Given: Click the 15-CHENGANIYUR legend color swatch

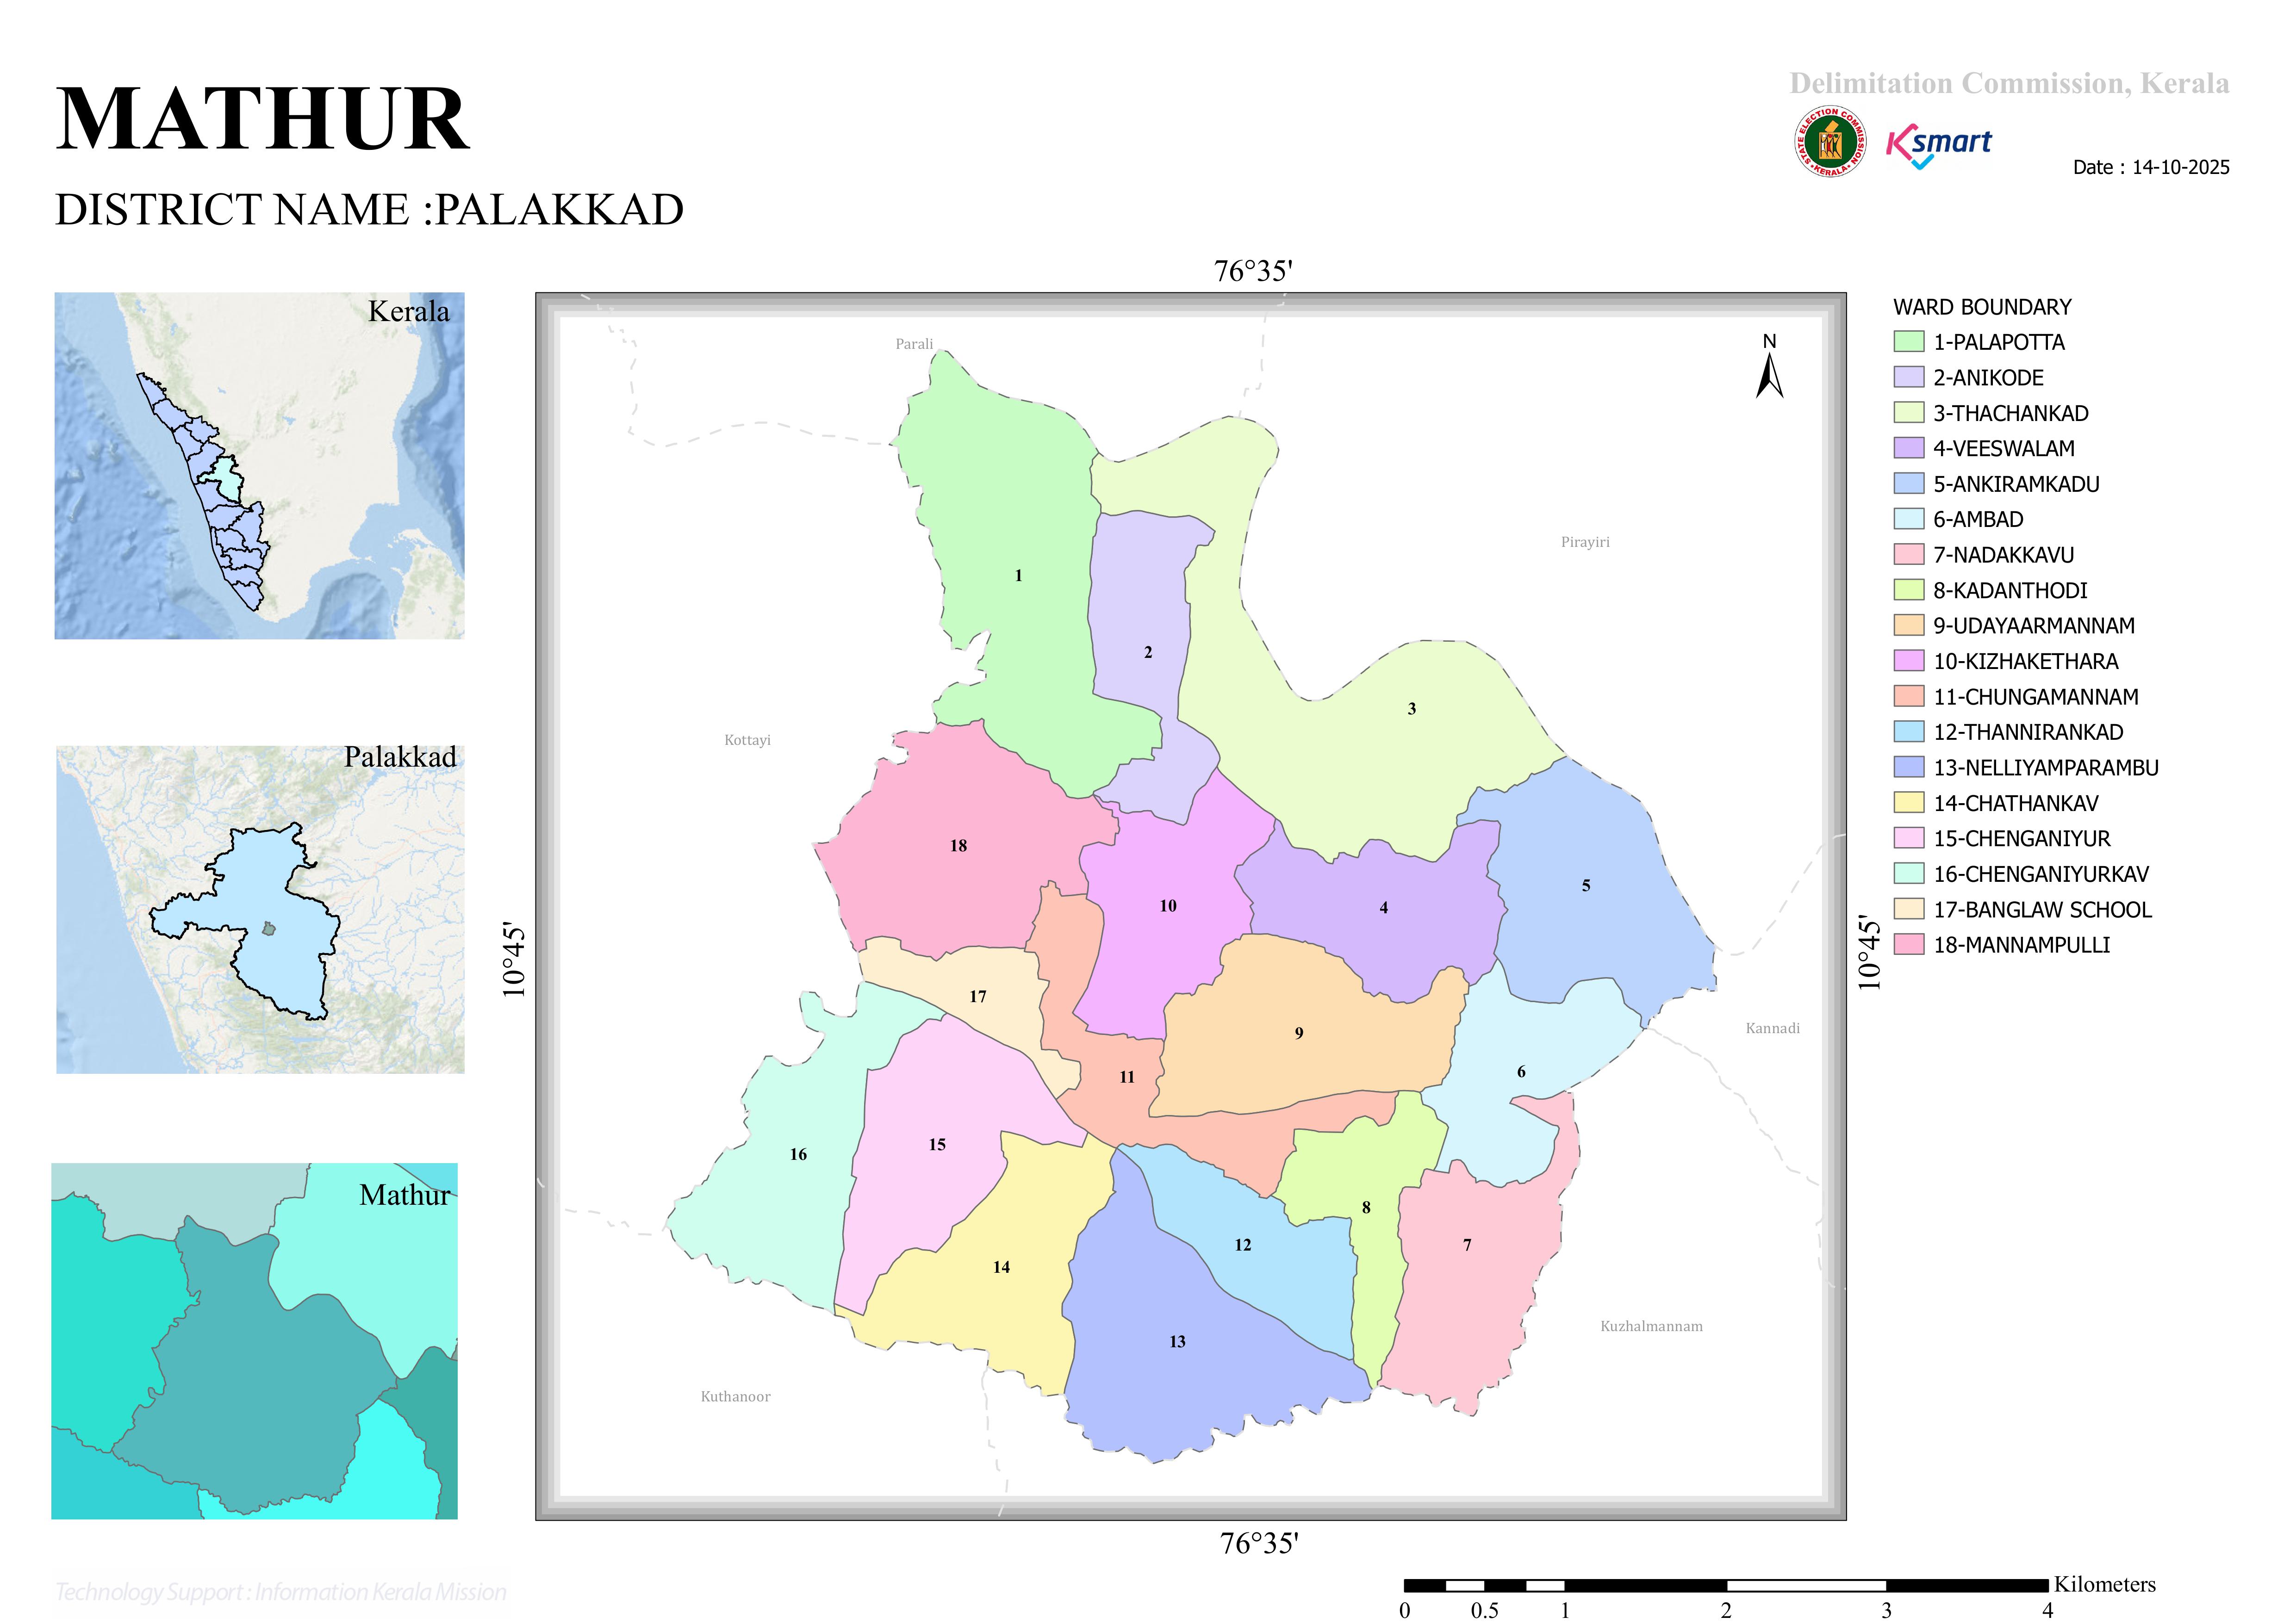Looking at the screenshot, I should pos(1908,838).
